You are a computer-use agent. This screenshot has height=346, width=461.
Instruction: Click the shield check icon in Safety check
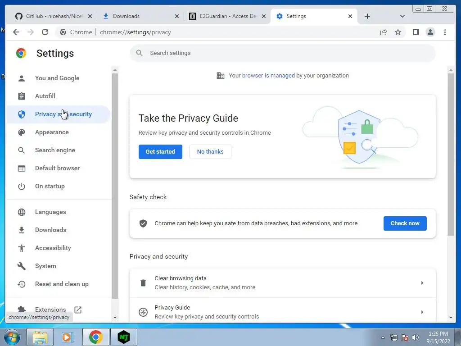tap(143, 223)
